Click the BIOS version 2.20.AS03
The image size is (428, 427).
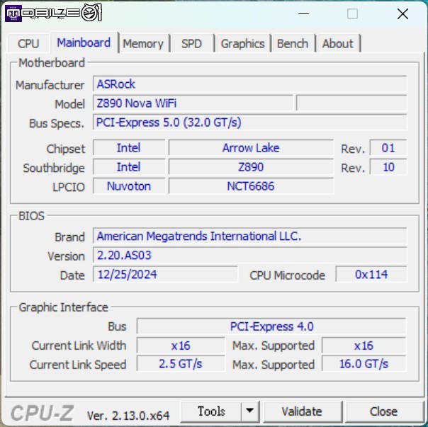point(249,255)
